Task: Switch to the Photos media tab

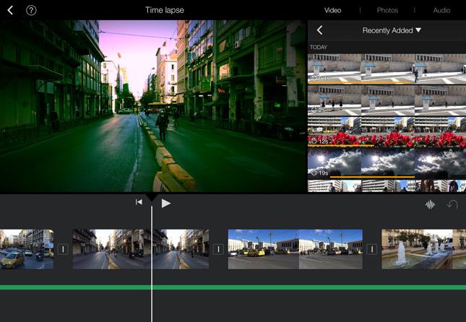Action: click(387, 10)
